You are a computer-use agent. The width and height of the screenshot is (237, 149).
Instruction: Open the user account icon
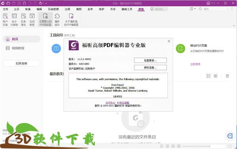pyautogui.click(x=208, y=3)
